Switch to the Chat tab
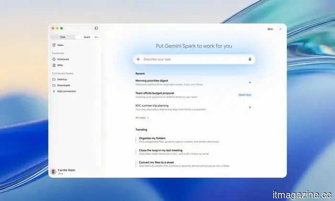 63,37
